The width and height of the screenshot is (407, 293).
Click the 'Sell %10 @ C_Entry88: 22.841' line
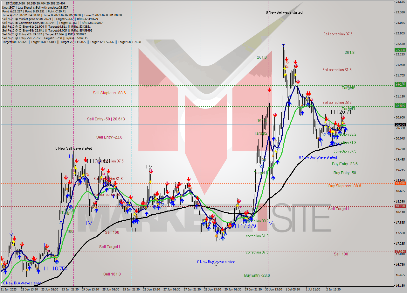tap(47, 31)
